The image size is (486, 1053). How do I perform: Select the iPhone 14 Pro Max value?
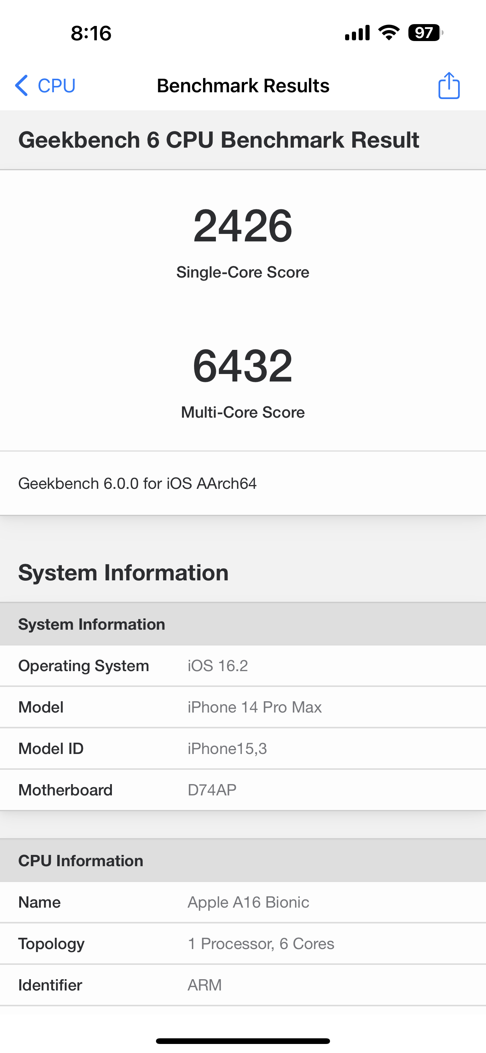pos(254,707)
